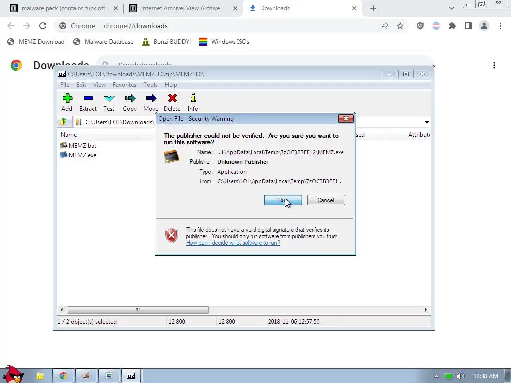This screenshot has width=511, height=383.
Task: Open the MEMZ Download bookmark
Action: click(x=36, y=42)
